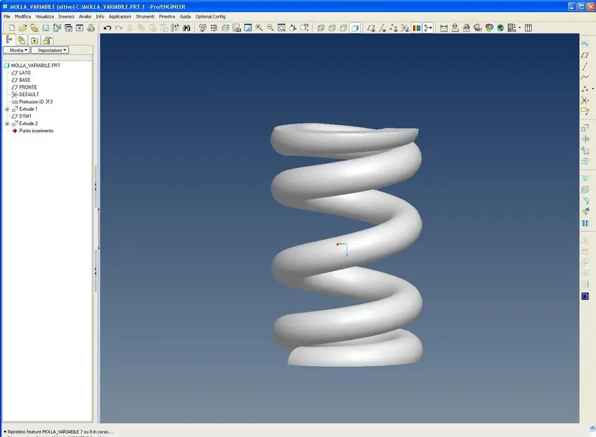Create a new file with blank page icon

[x=12, y=28]
